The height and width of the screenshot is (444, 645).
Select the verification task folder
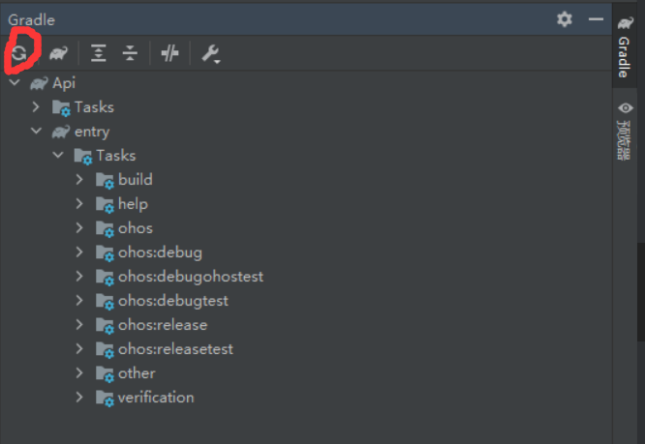155,398
